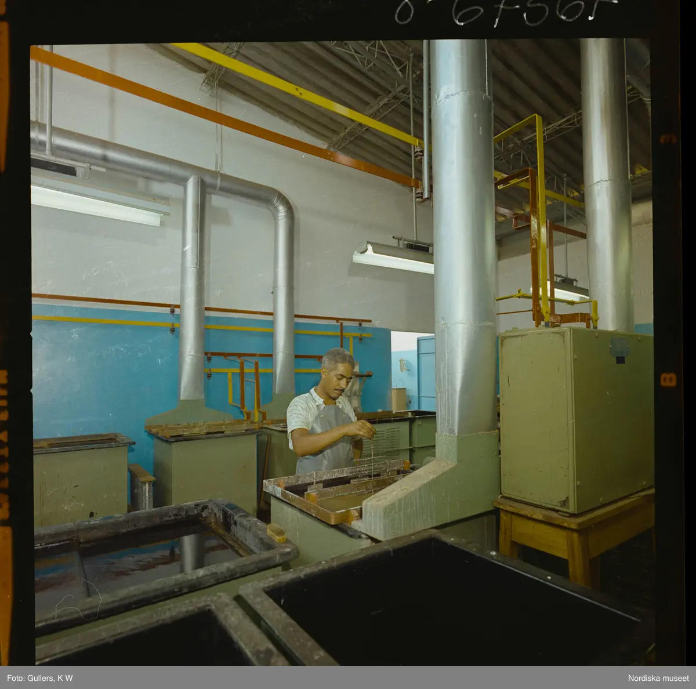Click the 'Nordiska museet' caption text
Viewport: 696px width, 689px height.
pyautogui.click(x=655, y=678)
